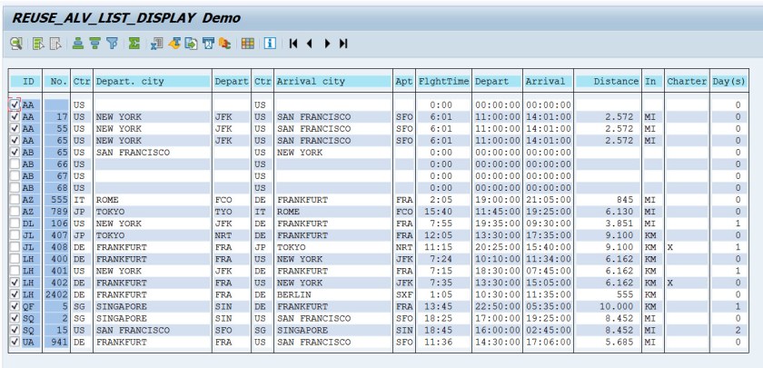
Task: Go to previous page arrow
Action: point(310,44)
